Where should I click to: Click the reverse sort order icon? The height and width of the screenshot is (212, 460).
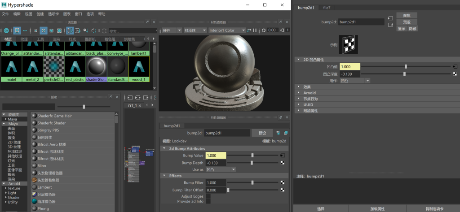click(x=93, y=30)
